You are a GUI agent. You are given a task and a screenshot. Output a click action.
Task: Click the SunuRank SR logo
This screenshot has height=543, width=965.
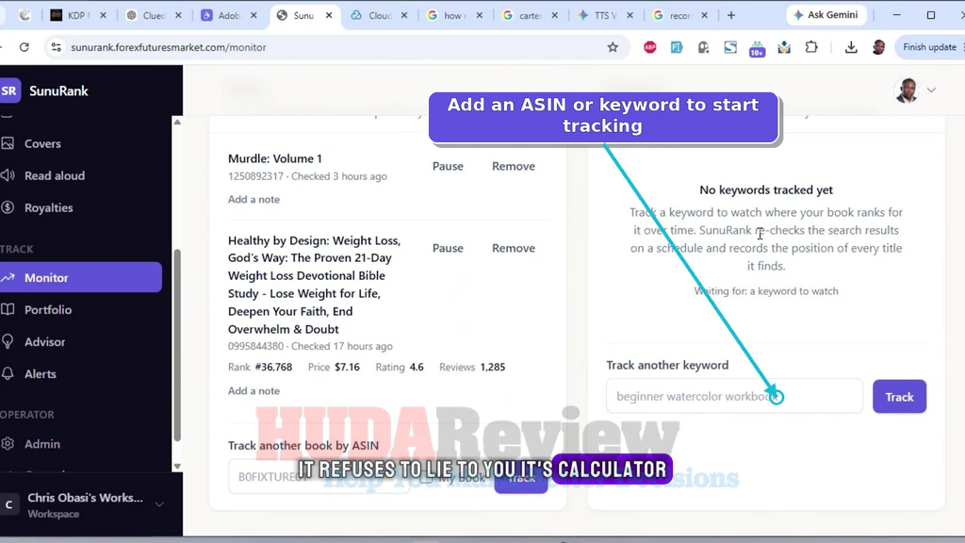[9, 91]
